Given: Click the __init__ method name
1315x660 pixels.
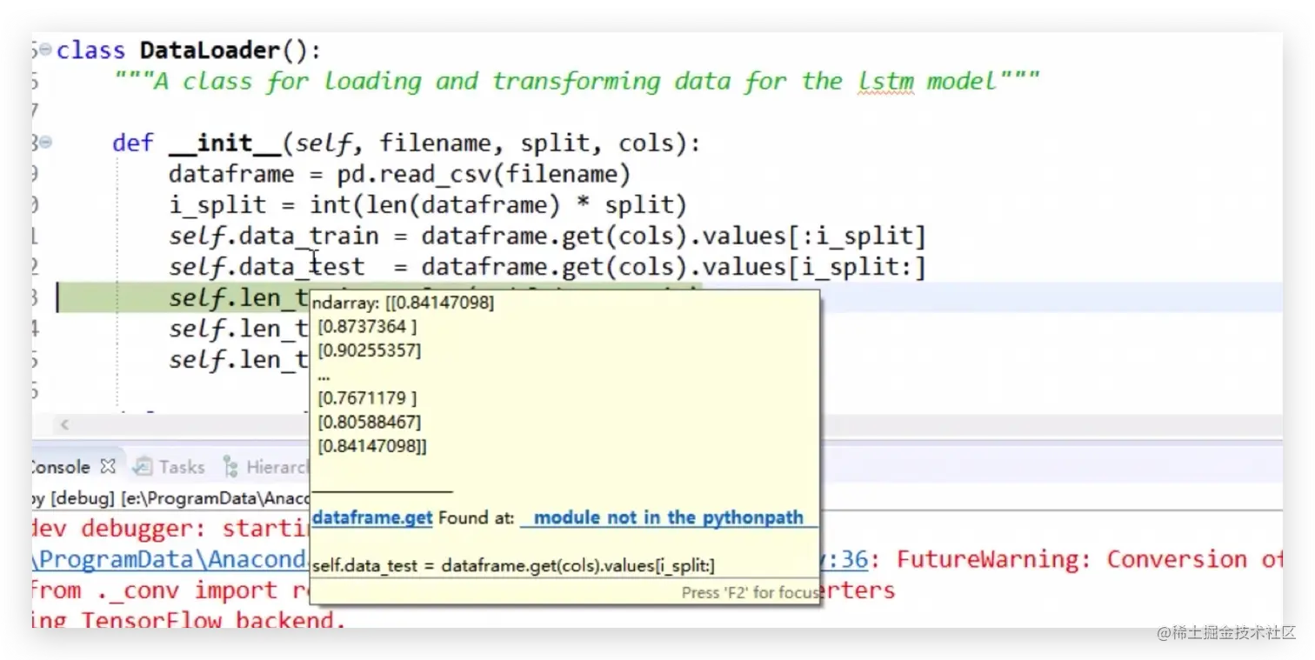Looking at the screenshot, I should [x=226, y=143].
